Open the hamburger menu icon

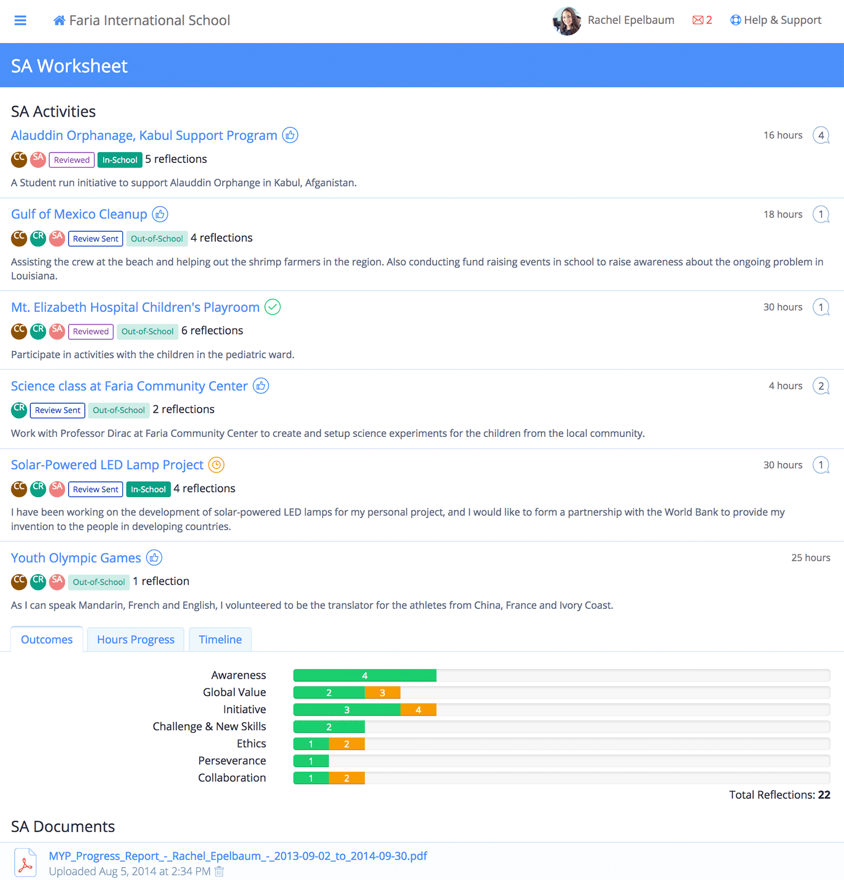[20, 20]
